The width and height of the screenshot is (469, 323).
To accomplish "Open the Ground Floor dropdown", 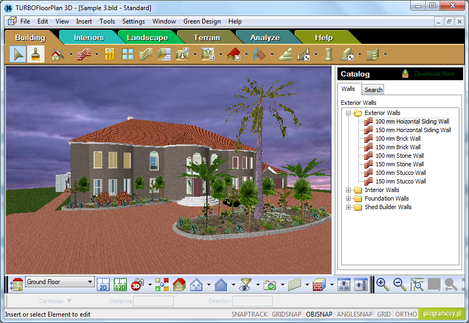I will 59,282.
